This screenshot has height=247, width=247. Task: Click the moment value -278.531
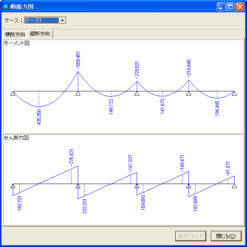point(137,70)
